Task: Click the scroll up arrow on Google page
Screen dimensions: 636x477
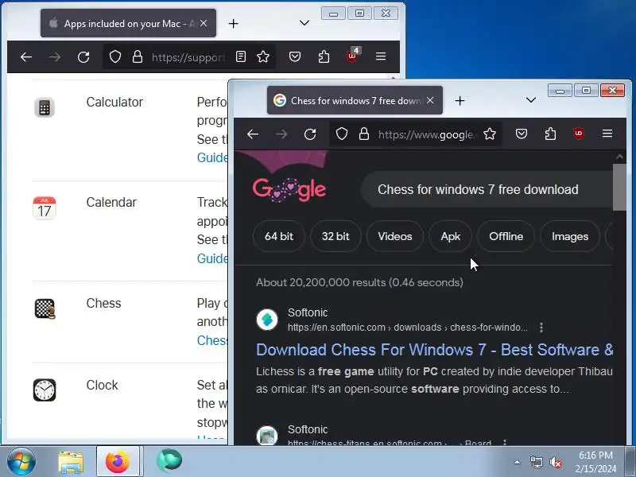Action: tap(619, 157)
